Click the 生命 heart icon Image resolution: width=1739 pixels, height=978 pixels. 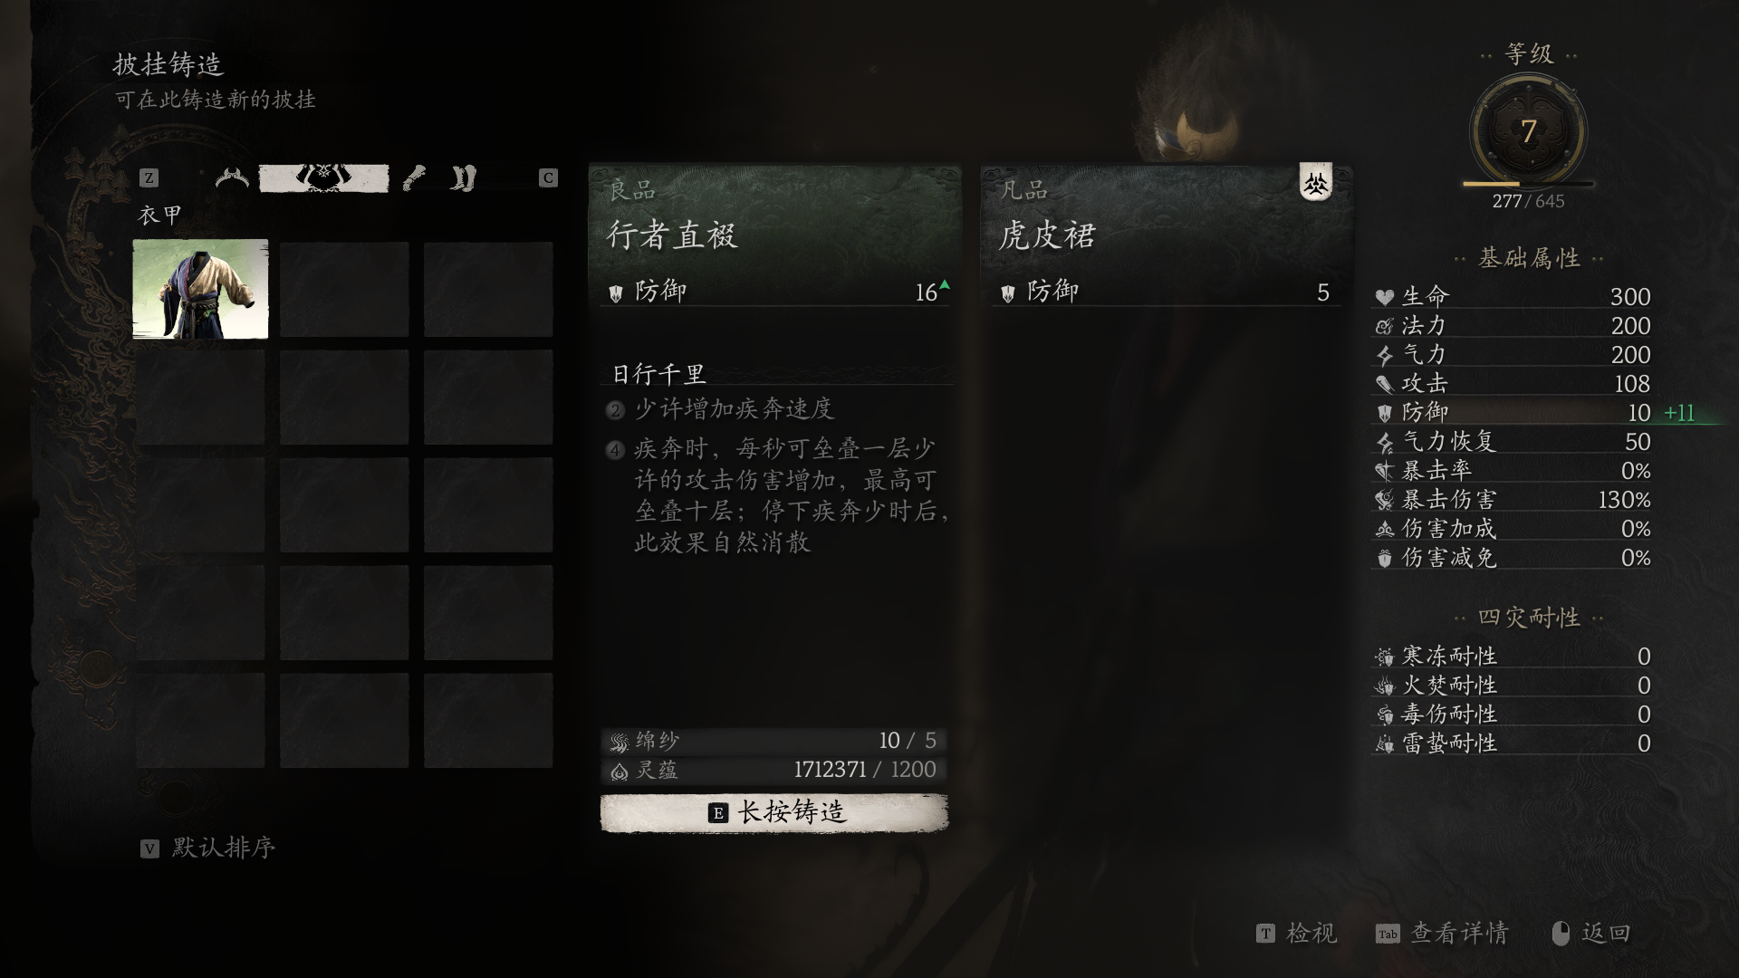pyautogui.click(x=1384, y=297)
